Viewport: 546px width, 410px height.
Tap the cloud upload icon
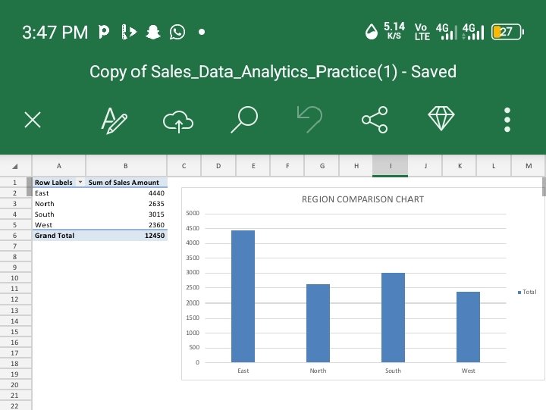coord(178,121)
